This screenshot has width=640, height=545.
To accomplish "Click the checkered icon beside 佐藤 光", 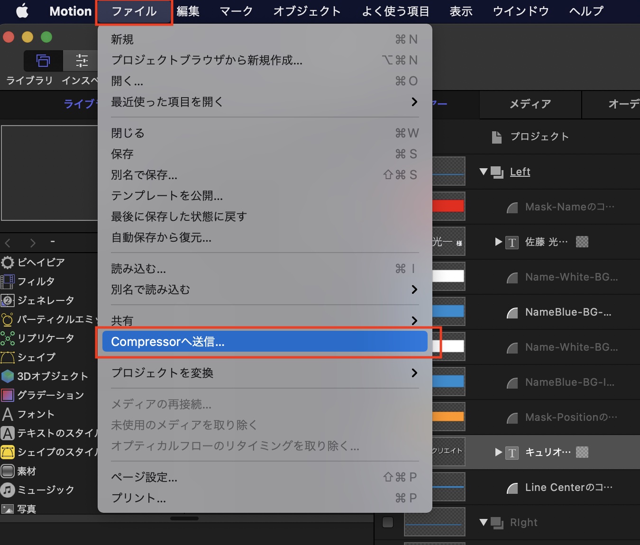I will click(582, 242).
